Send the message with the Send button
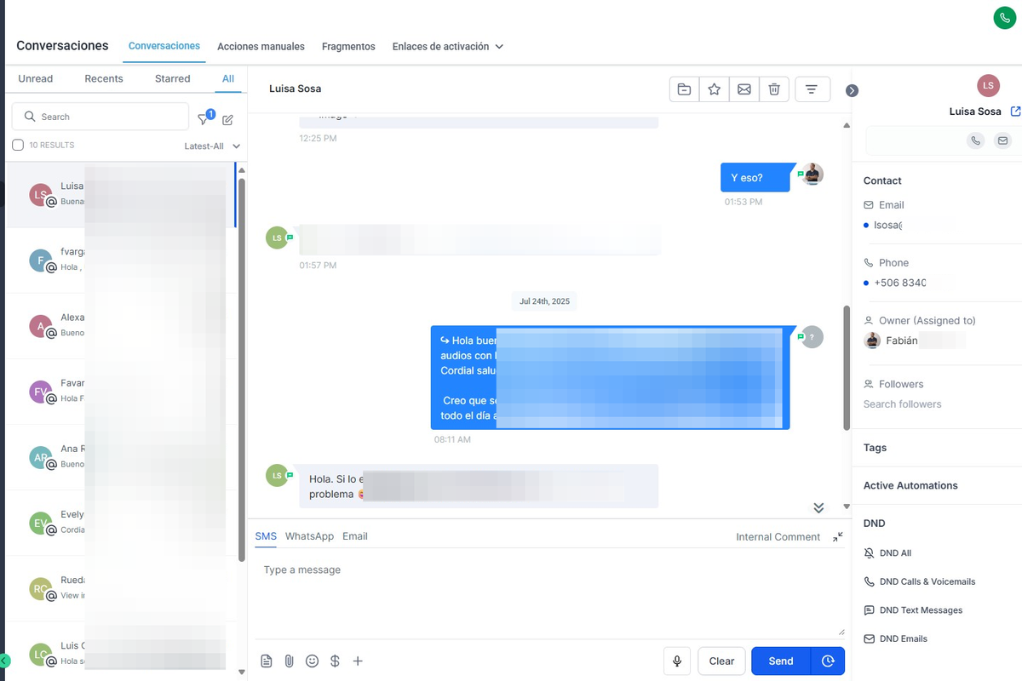The image size is (1022, 681). coord(780,661)
